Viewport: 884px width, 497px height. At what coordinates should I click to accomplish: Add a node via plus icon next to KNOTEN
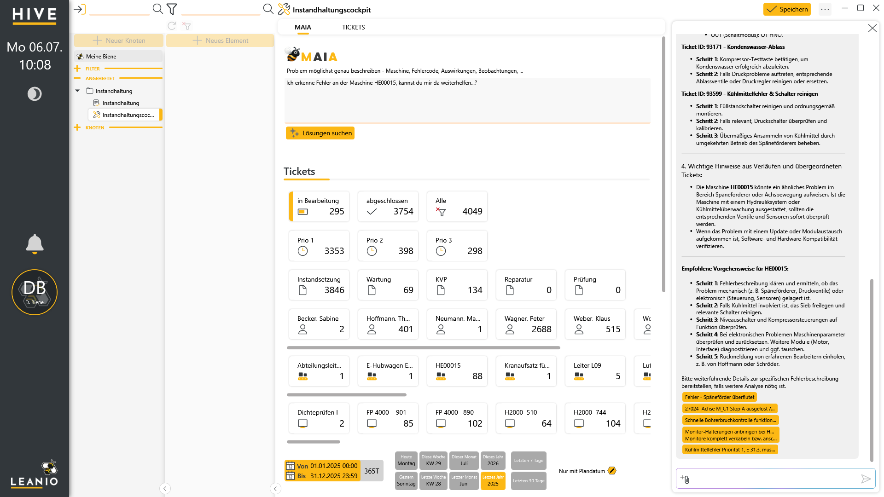tap(77, 127)
